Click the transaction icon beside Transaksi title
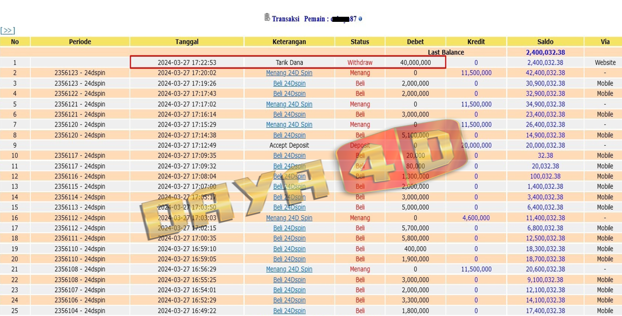 267,18
